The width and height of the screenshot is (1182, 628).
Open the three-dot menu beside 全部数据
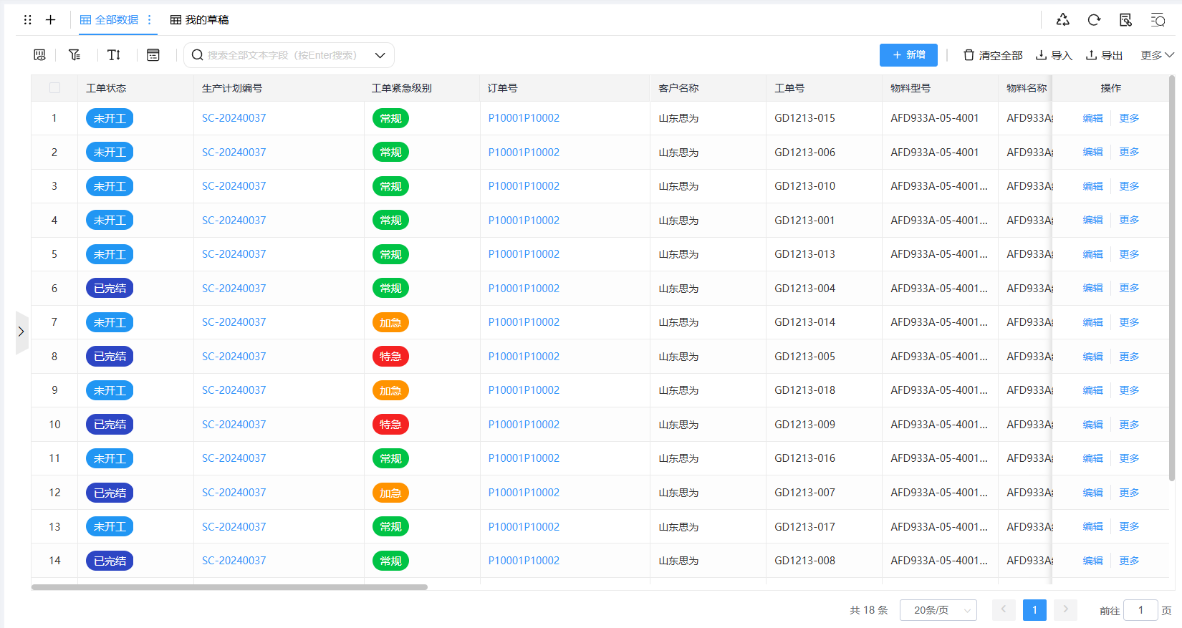click(150, 20)
